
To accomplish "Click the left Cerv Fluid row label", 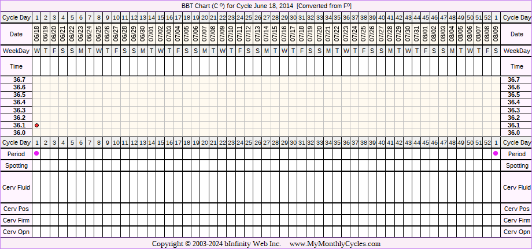I will pyautogui.click(x=16, y=187).
